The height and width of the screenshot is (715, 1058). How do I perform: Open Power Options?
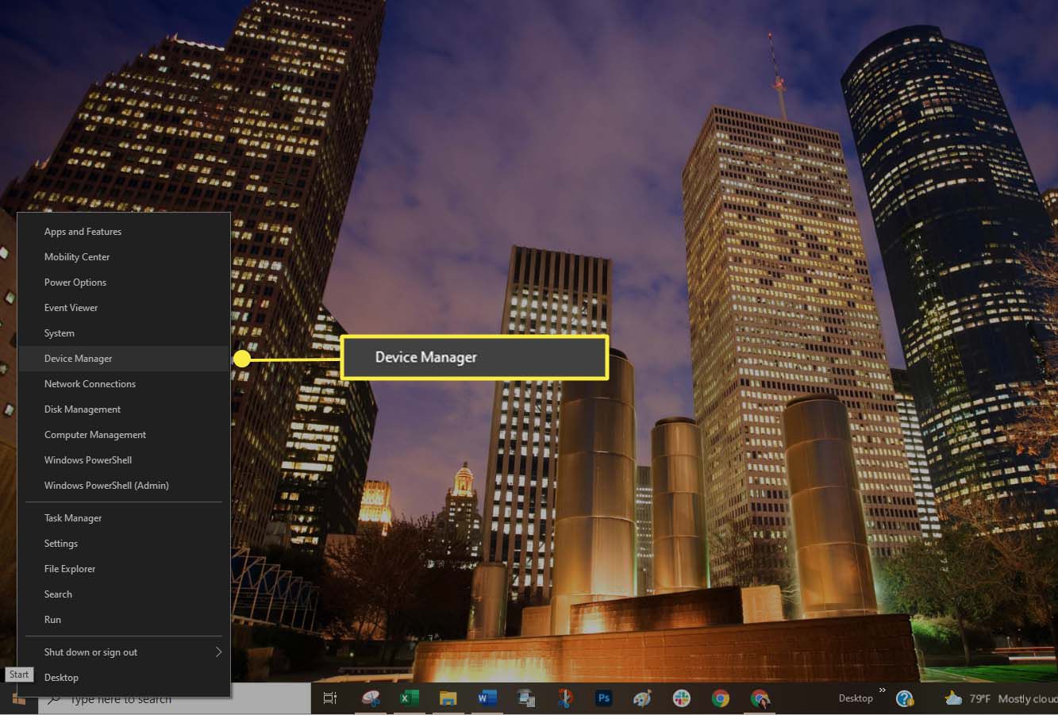point(124,283)
